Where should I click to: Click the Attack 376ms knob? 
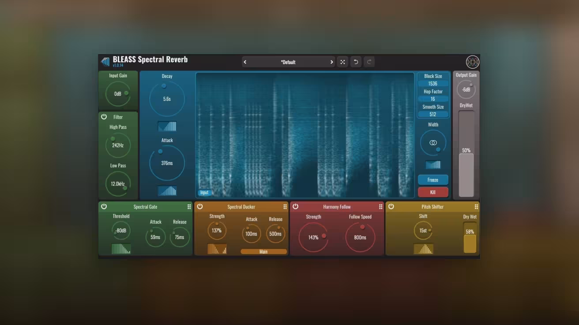[x=167, y=163]
